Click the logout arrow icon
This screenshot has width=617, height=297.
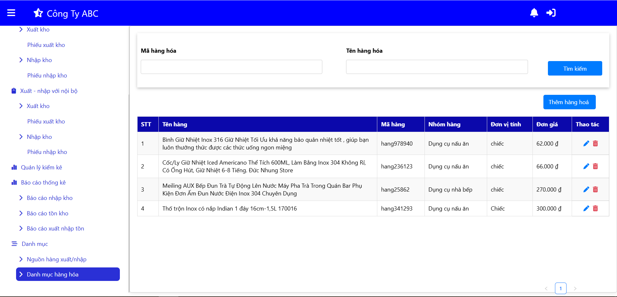551,13
